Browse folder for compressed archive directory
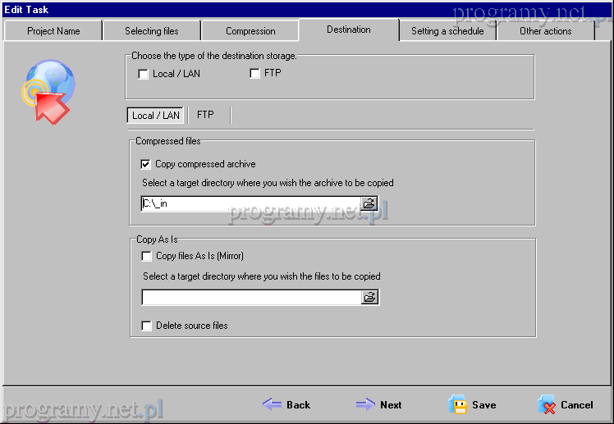This screenshot has width=614, height=424. point(369,203)
